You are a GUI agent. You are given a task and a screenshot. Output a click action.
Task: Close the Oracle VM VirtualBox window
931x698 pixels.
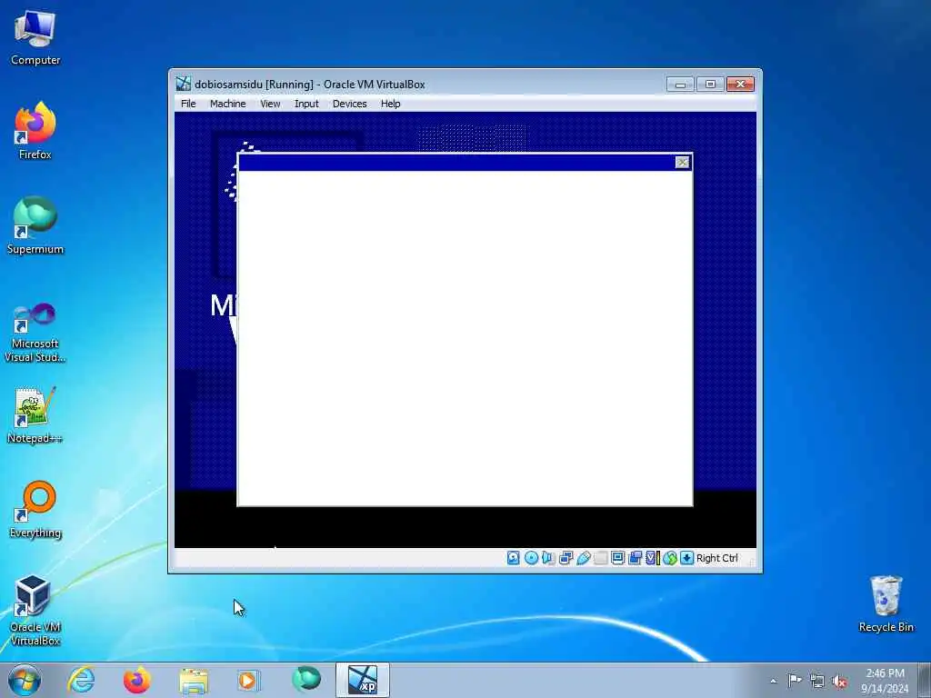[x=740, y=85]
